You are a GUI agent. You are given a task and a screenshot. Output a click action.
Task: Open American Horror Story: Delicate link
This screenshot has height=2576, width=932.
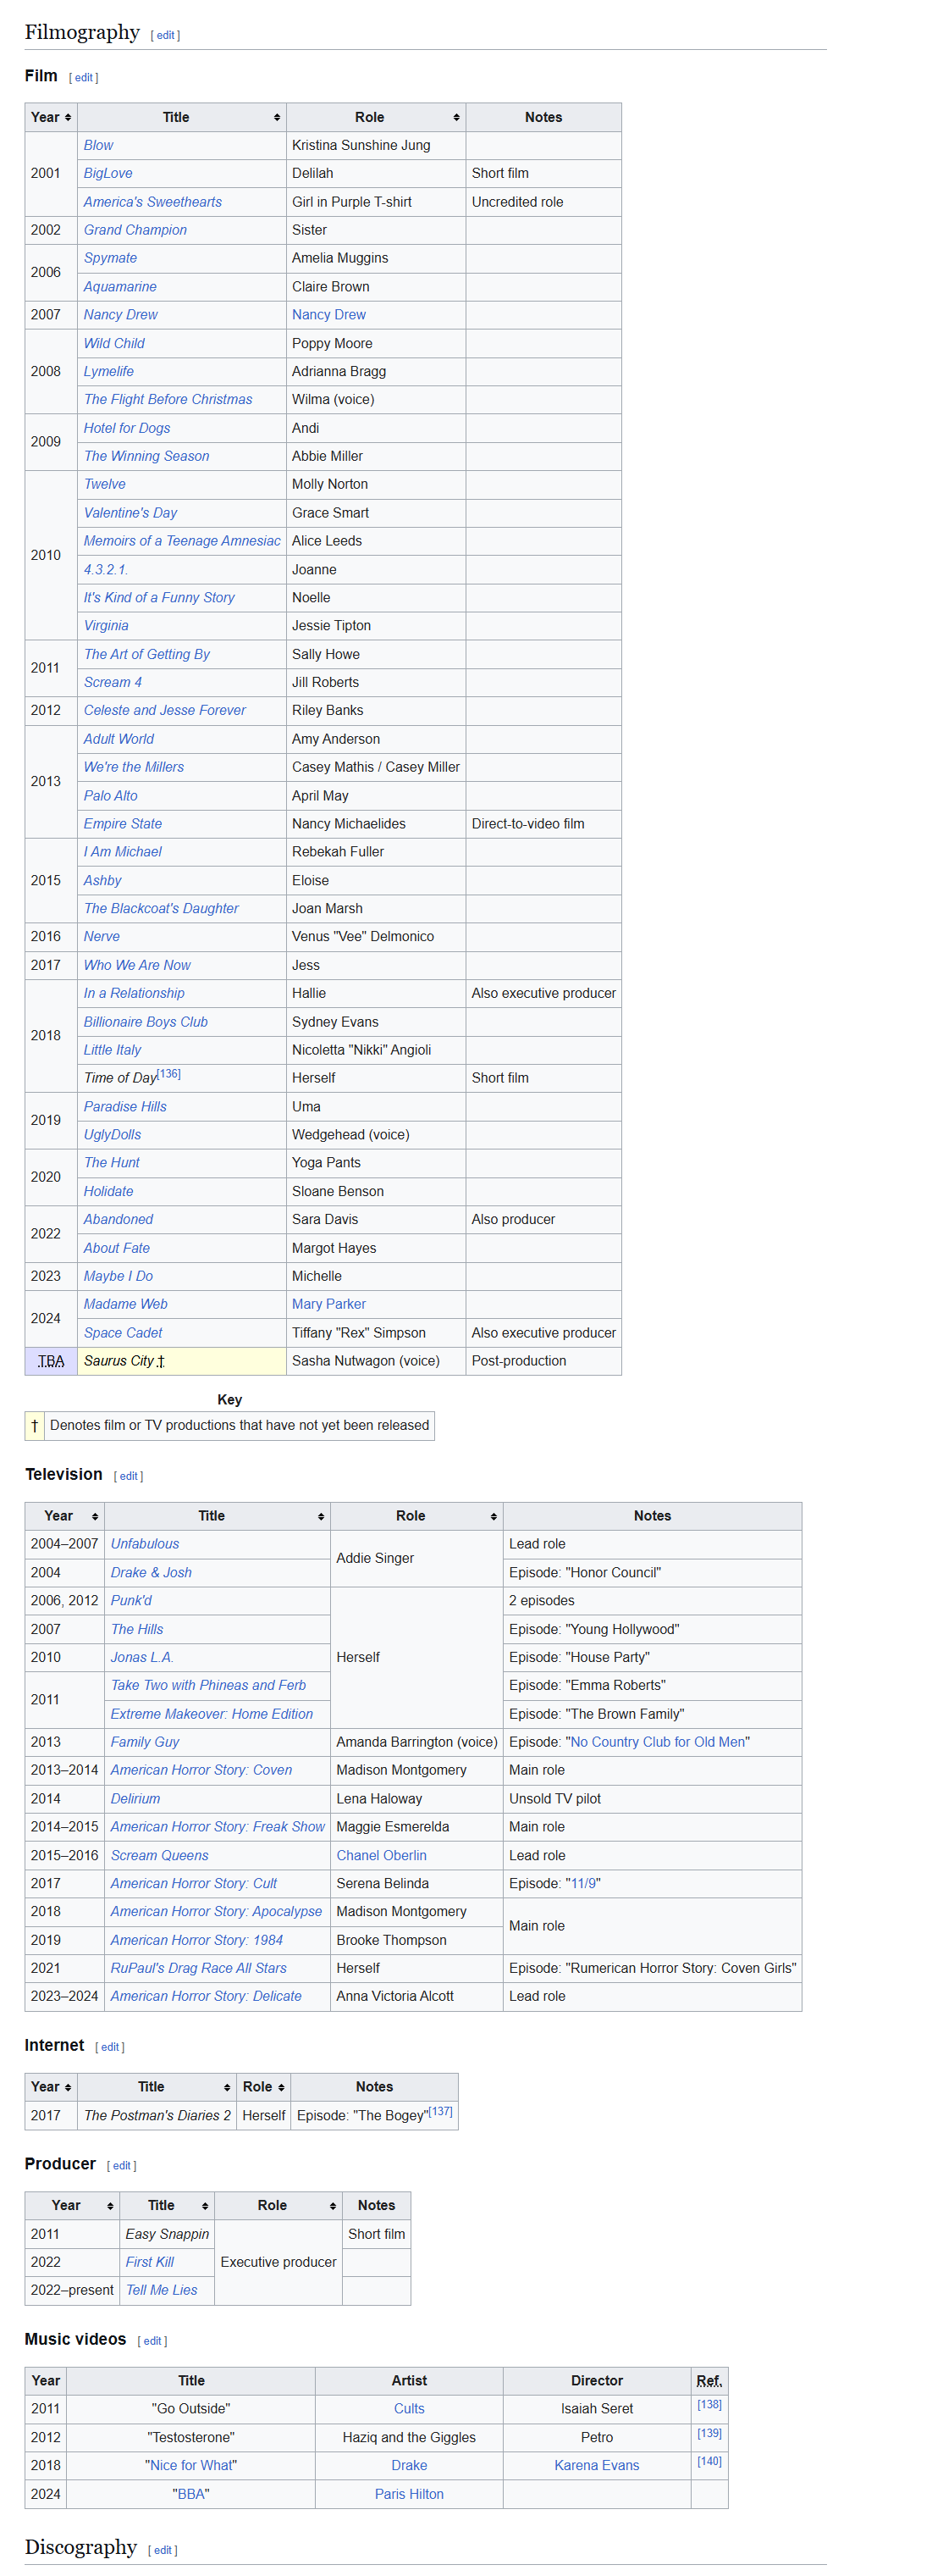pos(206,1996)
